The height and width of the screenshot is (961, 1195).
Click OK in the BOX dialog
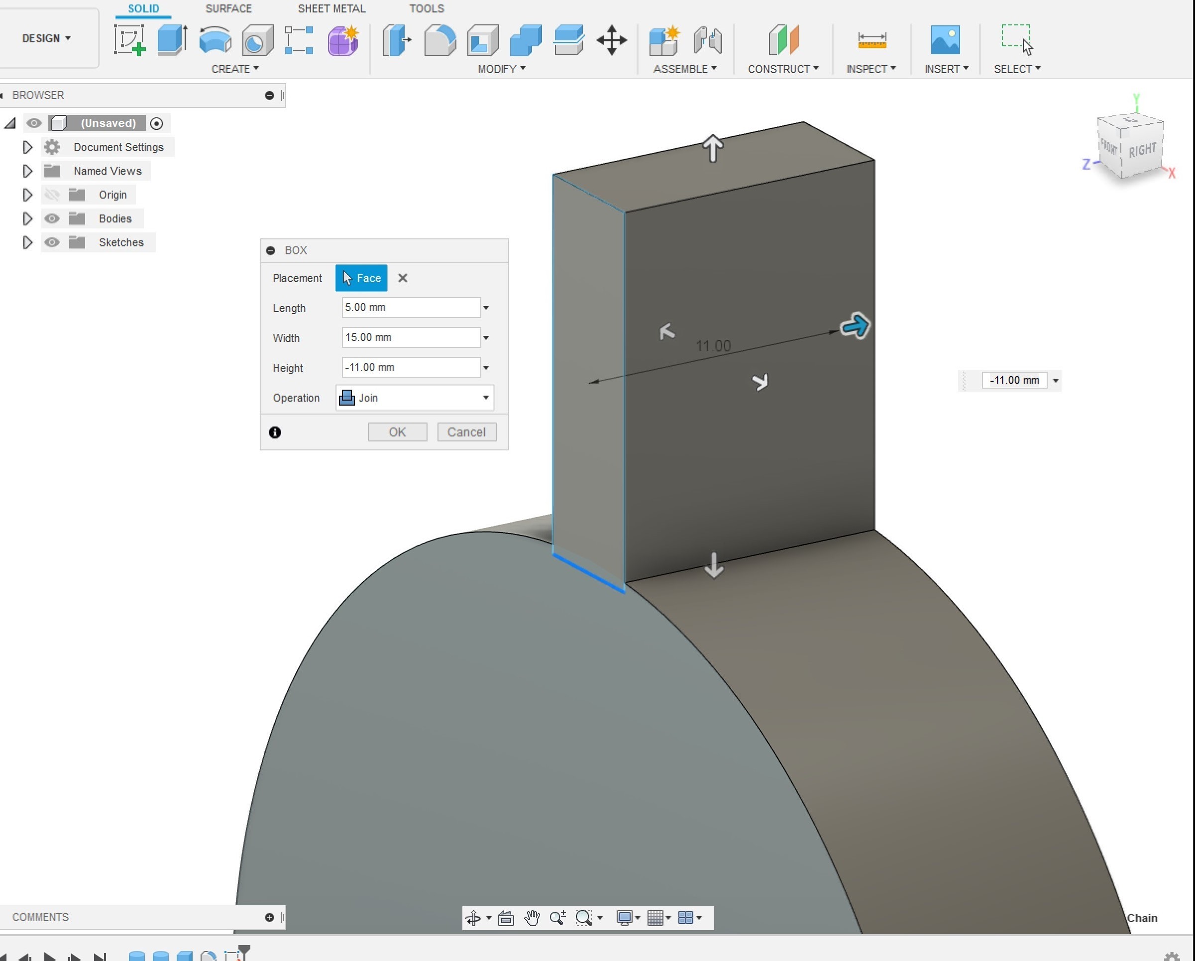pyautogui.click(x=397, y=432)
